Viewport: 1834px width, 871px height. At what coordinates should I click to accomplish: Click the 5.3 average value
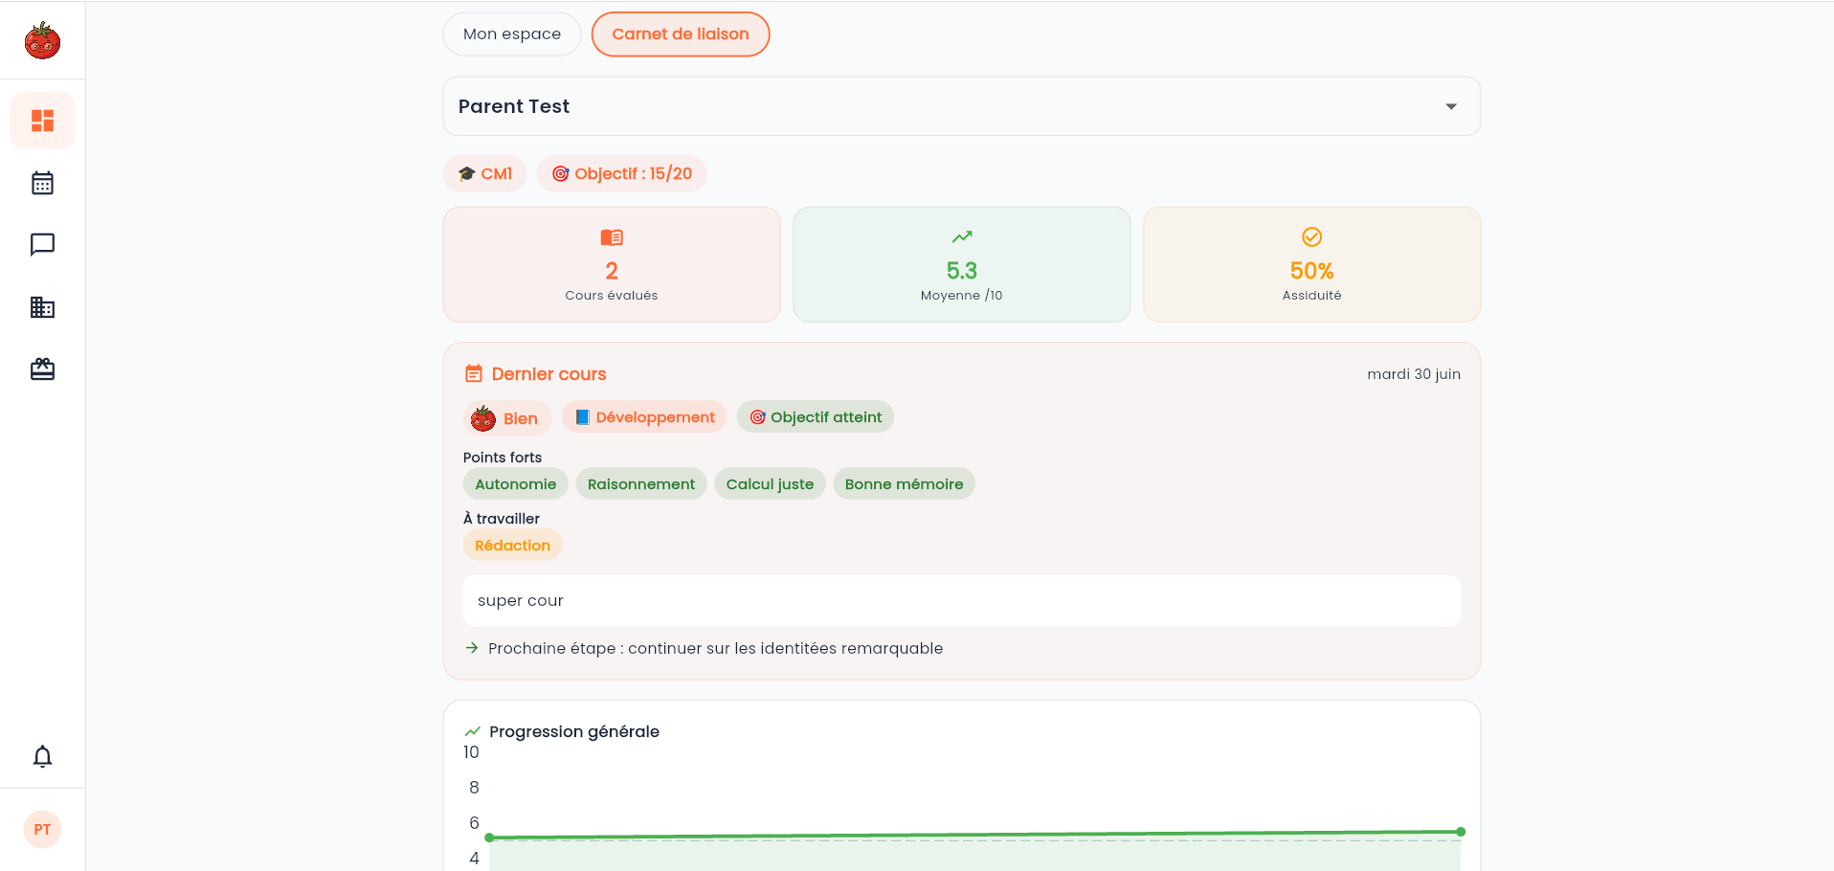(962, 271)
